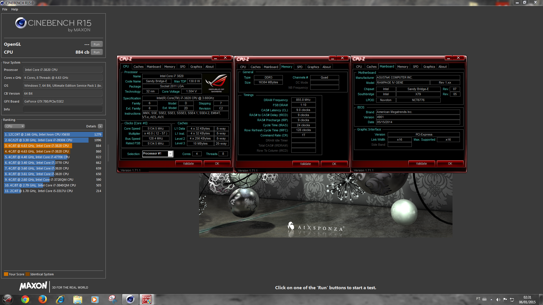The width and height of the screenshot is (543, 305).
Task: Minimize the first CPU-Z window
Action: [216, 58]
